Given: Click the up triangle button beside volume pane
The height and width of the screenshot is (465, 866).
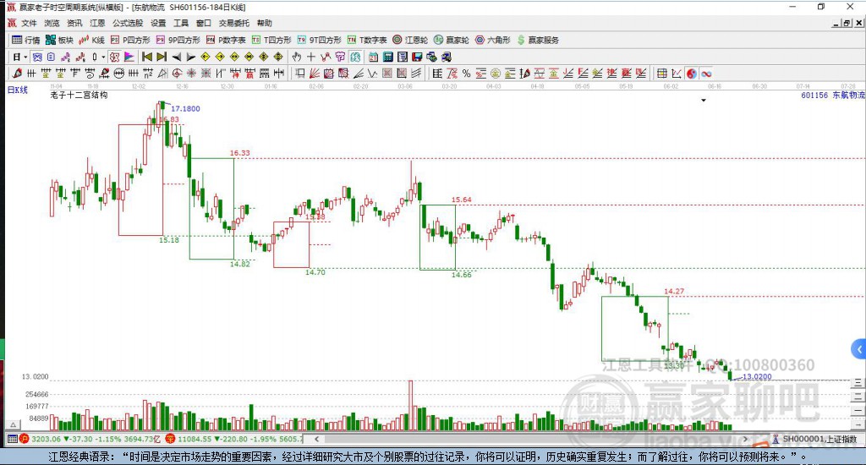Looking at the screenshot, I should click(14, 424).
